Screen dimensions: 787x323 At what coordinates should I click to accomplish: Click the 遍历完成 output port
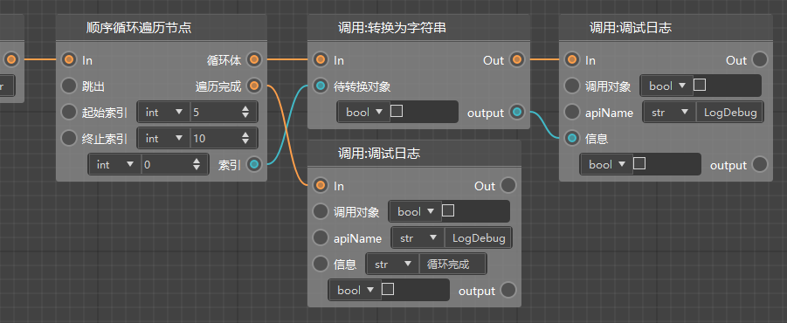pyautogui.click(x=254, y=86)
